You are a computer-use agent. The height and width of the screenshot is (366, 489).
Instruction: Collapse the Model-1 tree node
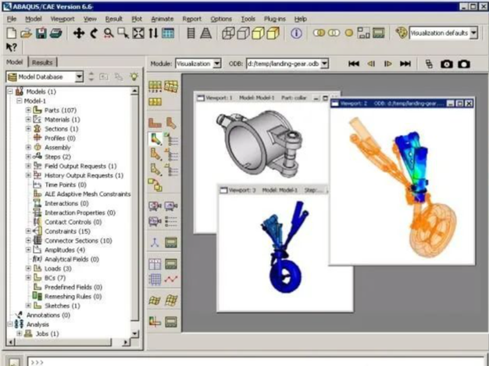pyautogui.click(x=19, y=101)
